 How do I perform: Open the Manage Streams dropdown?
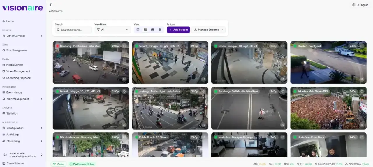(208, 30)
